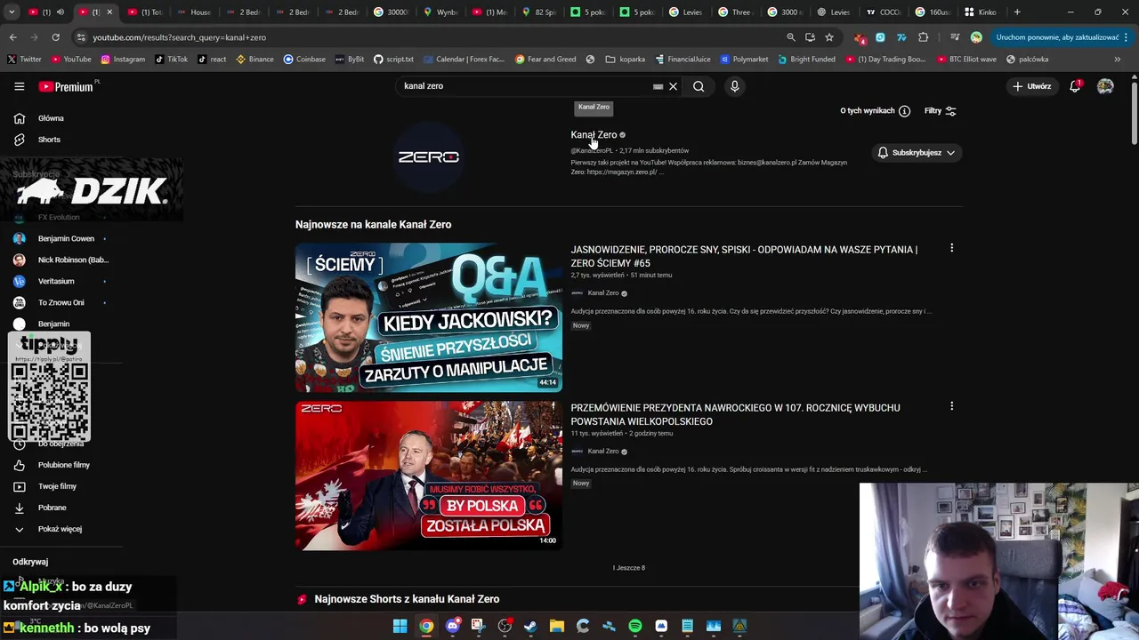Open the 'PRZEMÓWIENIE PREZYDENTA NAWROCKIEGO' video title

click(x=735, y=414)
